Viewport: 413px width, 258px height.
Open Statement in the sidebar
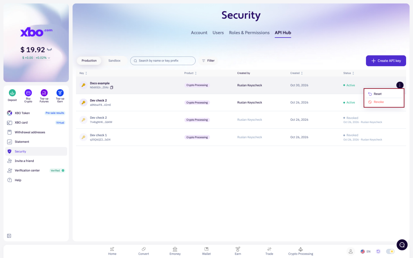pos(36,142)
